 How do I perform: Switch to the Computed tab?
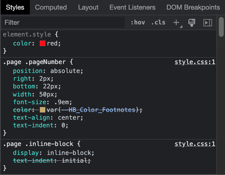click(51, 7)
